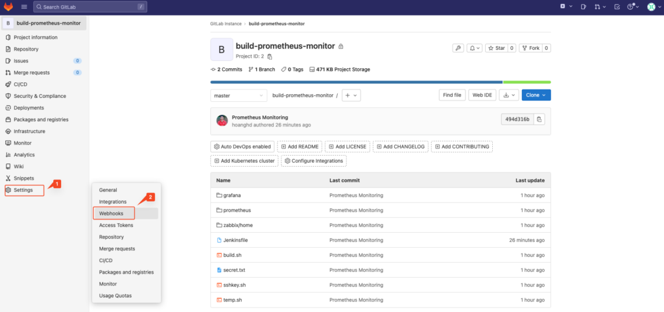The height and width of the screenshot is (312, 664).
Task: Copy the project ID with clipboard icon
Action: click(x=270, y=56)
